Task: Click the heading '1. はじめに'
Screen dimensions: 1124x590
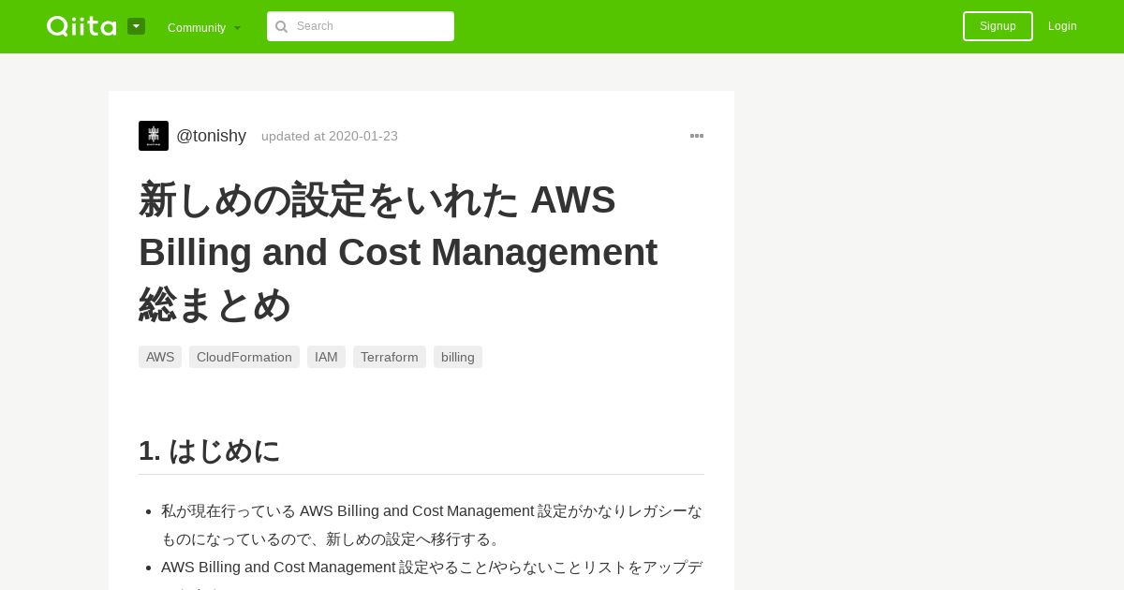Action: [x=210, y=450]
